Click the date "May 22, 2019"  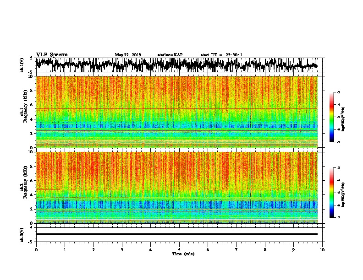128,55
